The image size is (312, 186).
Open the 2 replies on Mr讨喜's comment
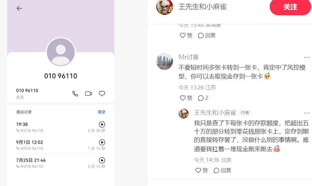[203, 98]
